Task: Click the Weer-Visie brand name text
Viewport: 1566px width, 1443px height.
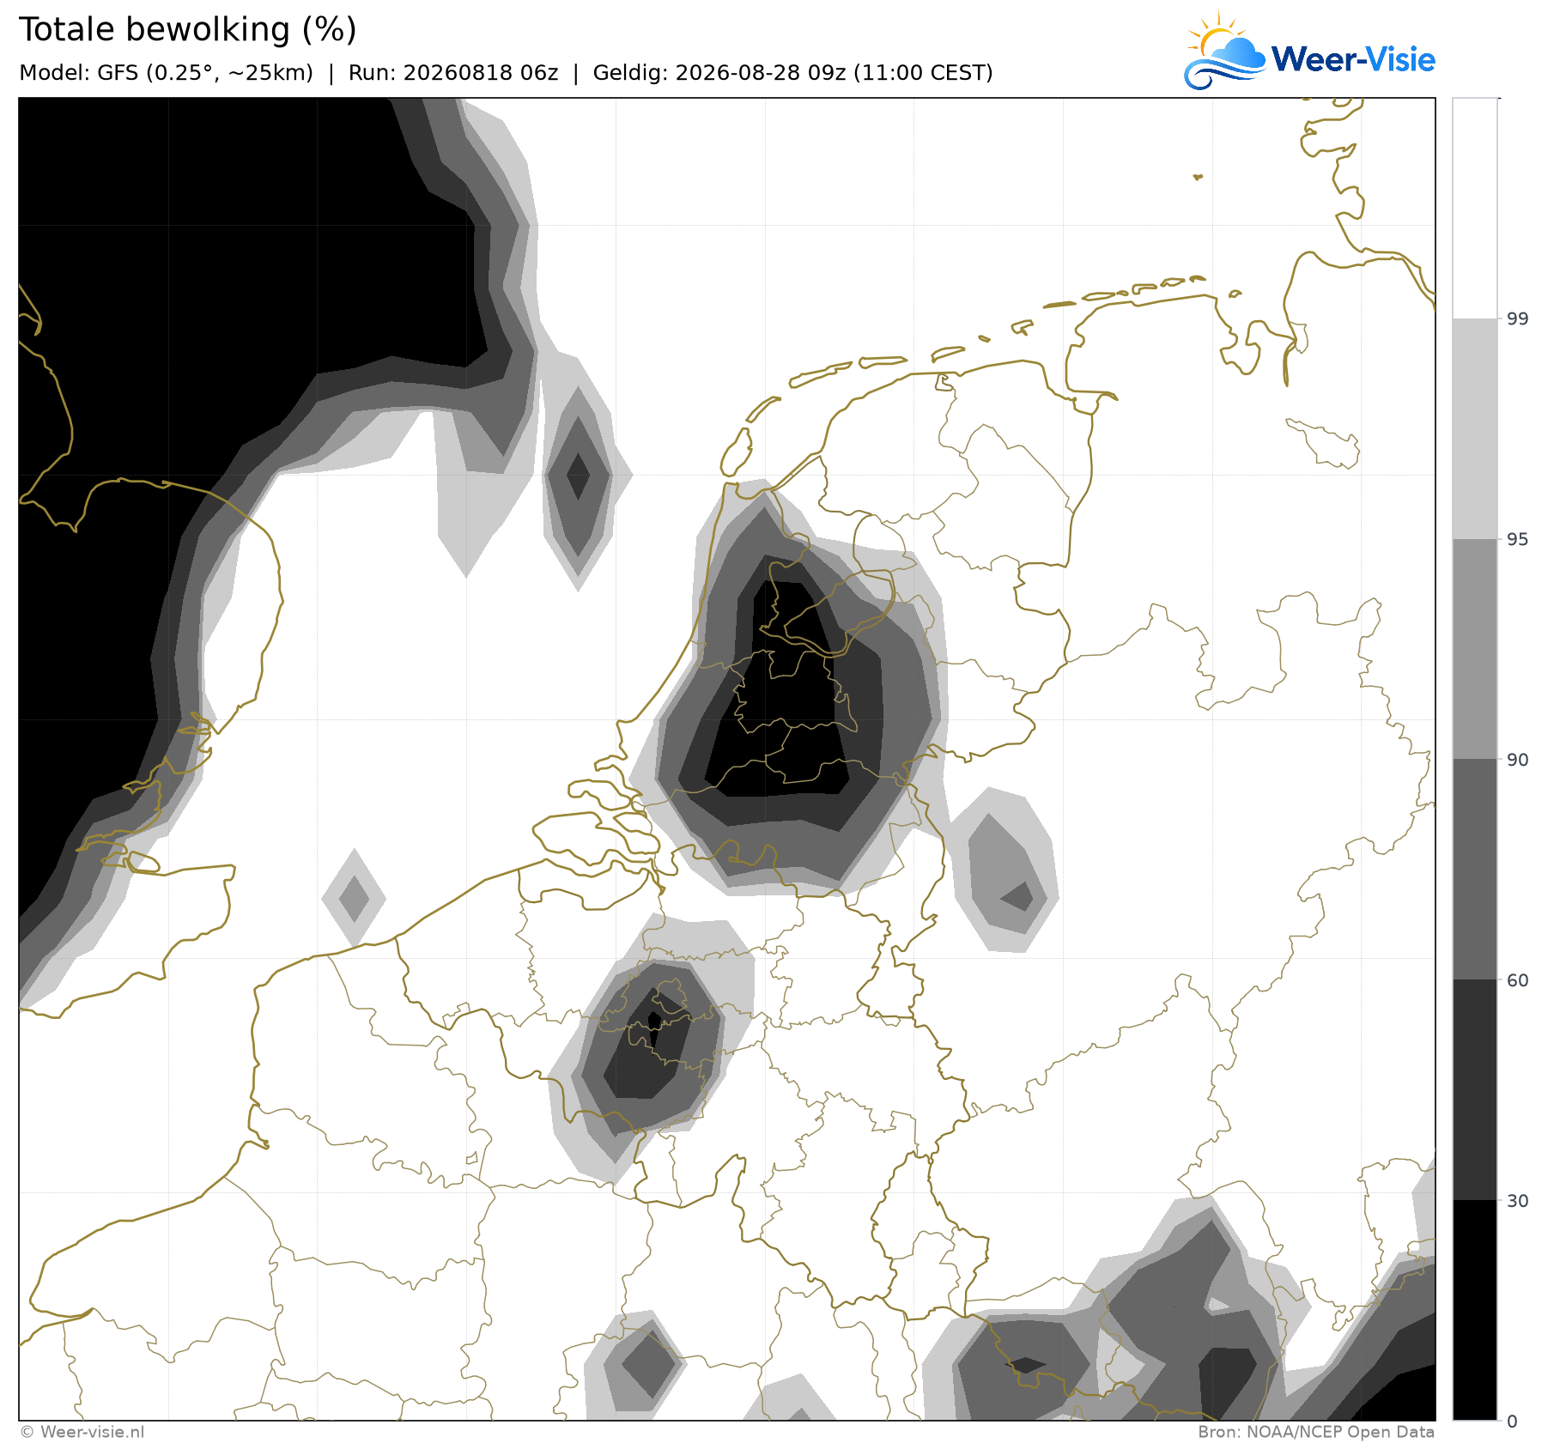Action: [1353, 59]
